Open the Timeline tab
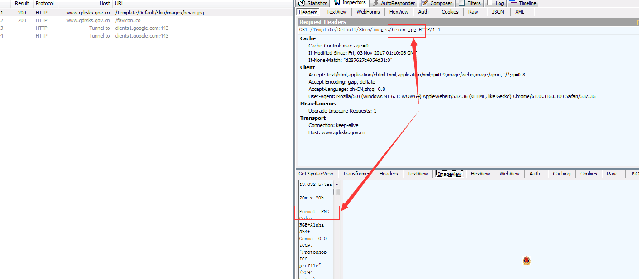Screen dimensions: 639x279 tap(523, 3)
